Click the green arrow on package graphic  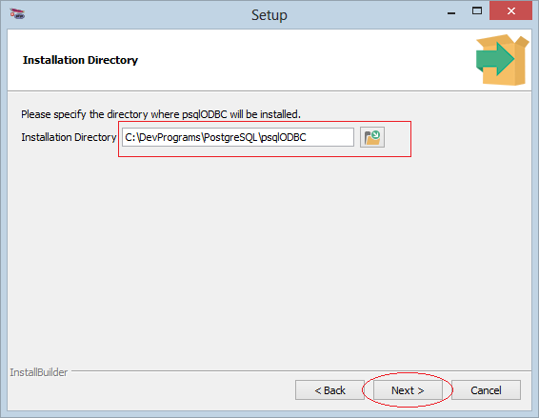click(495, 59)
